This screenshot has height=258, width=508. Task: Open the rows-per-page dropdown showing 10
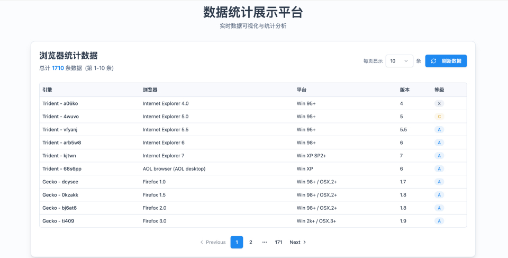[399, 61]
